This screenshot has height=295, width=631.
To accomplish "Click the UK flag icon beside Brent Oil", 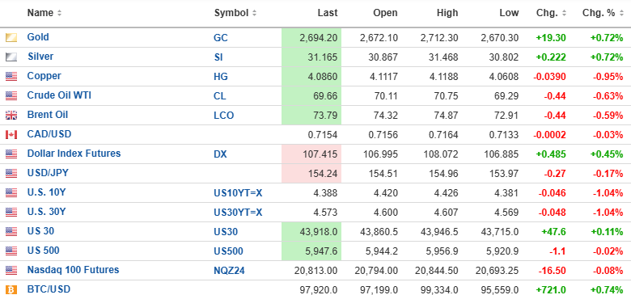I will [x=11, y=116].
